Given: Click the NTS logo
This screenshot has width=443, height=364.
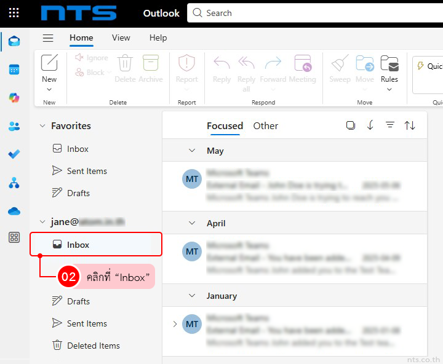Looking at the screenshot, I should click(79, 13).
